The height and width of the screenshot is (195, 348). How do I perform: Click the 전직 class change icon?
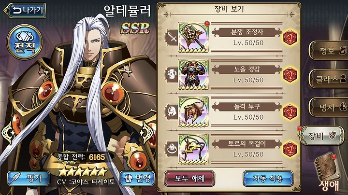tap(25, 42)
